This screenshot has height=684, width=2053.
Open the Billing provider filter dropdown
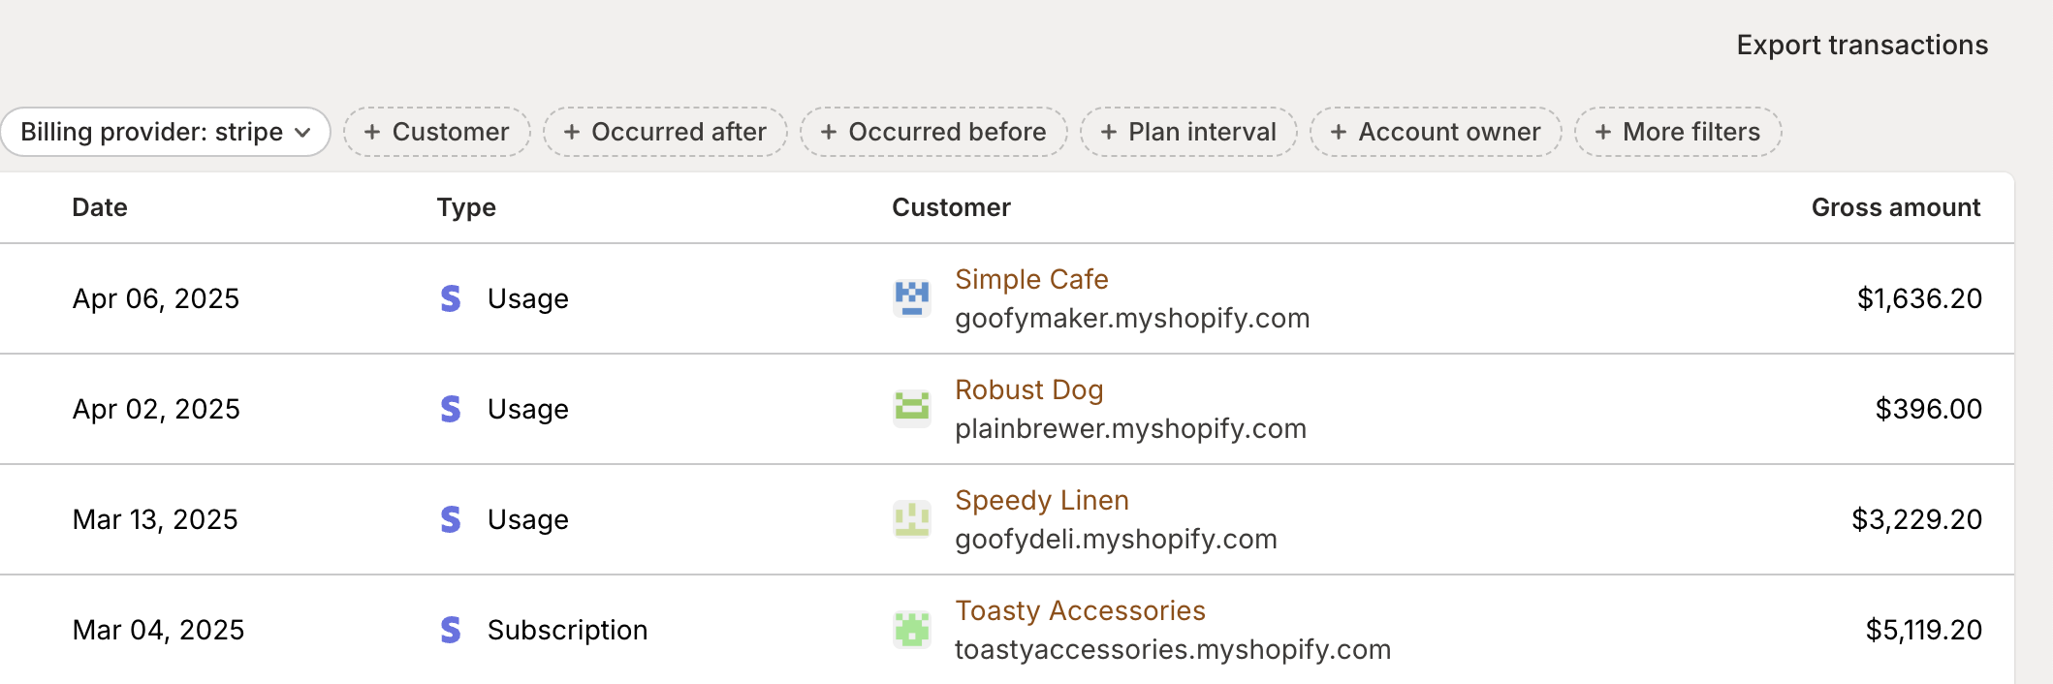[x=165, y=132]
